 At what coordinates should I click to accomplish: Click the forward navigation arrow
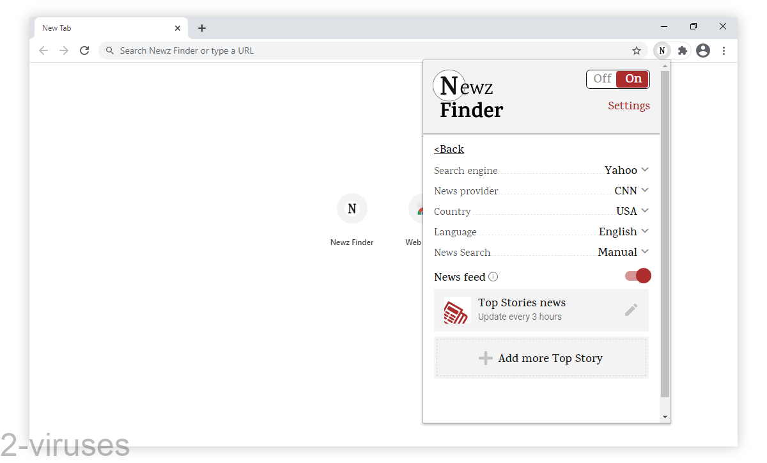point(63,50)
